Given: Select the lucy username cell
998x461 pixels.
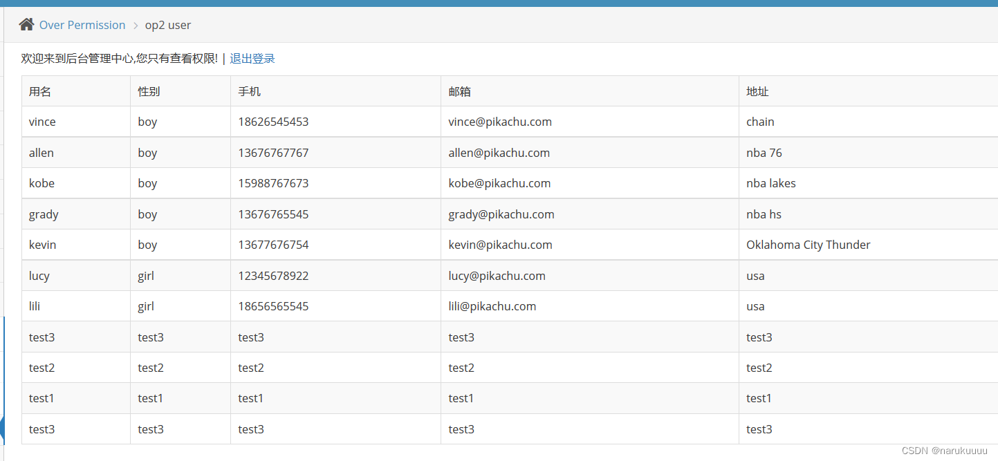Looking at the screenshot, I should [x=39, y=276].
